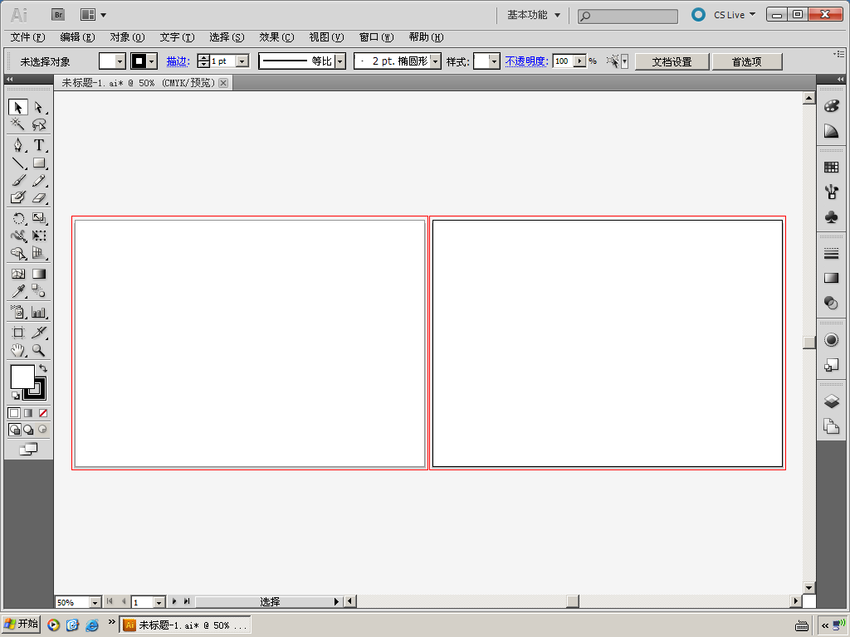850x637 pixels.
Task: Select the Eyedropper tool
Action: tap(18, 291)
